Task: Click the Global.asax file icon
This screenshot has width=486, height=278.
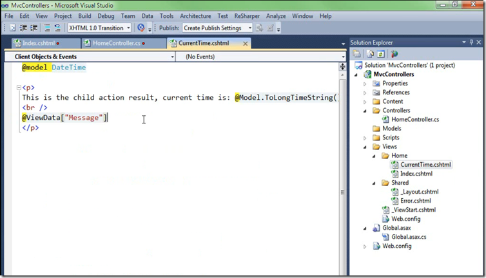Action: point(376,228)
